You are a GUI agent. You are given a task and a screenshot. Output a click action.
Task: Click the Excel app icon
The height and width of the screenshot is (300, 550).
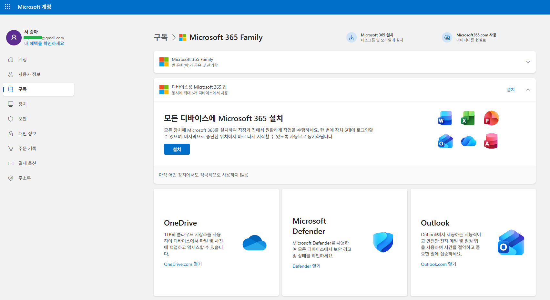pyautogui.click(x=468, y=118)
